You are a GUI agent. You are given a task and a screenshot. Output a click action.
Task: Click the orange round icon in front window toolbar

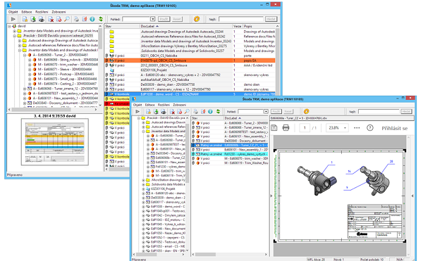306,111
